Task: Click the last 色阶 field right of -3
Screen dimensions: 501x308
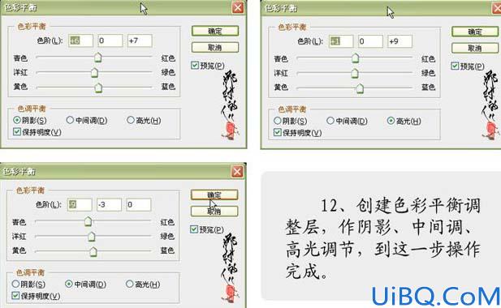Action: tap(139, 205)
